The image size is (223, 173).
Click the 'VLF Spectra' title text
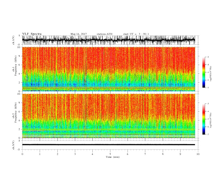click(32, 34)
